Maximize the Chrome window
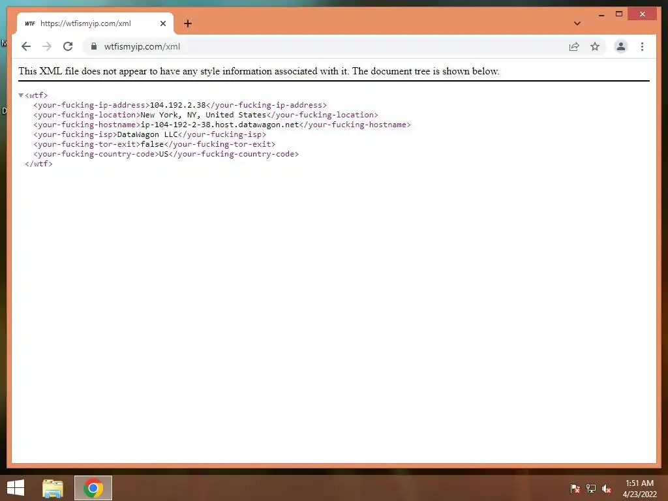 [619, 14]
